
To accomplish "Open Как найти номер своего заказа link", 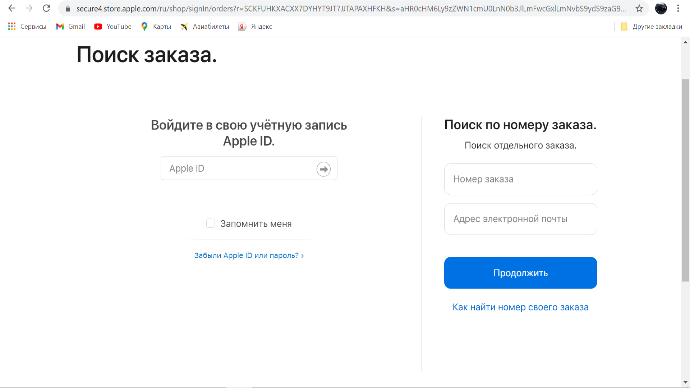I will (520, 307).
